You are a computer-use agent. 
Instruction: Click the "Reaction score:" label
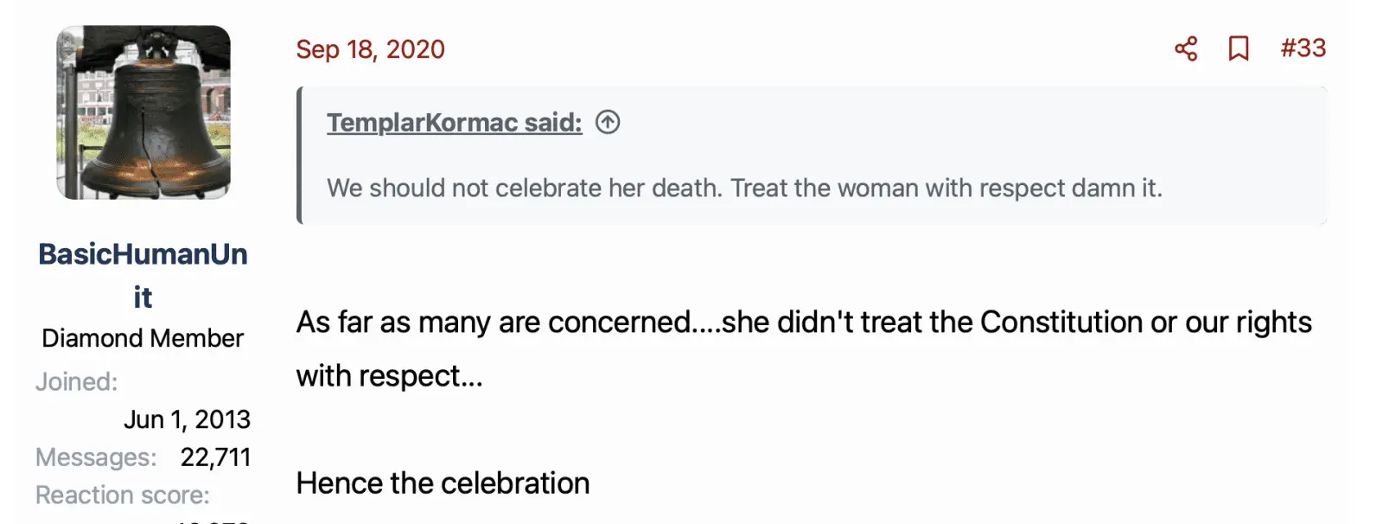pyautogui.click(x=122, y=495)
